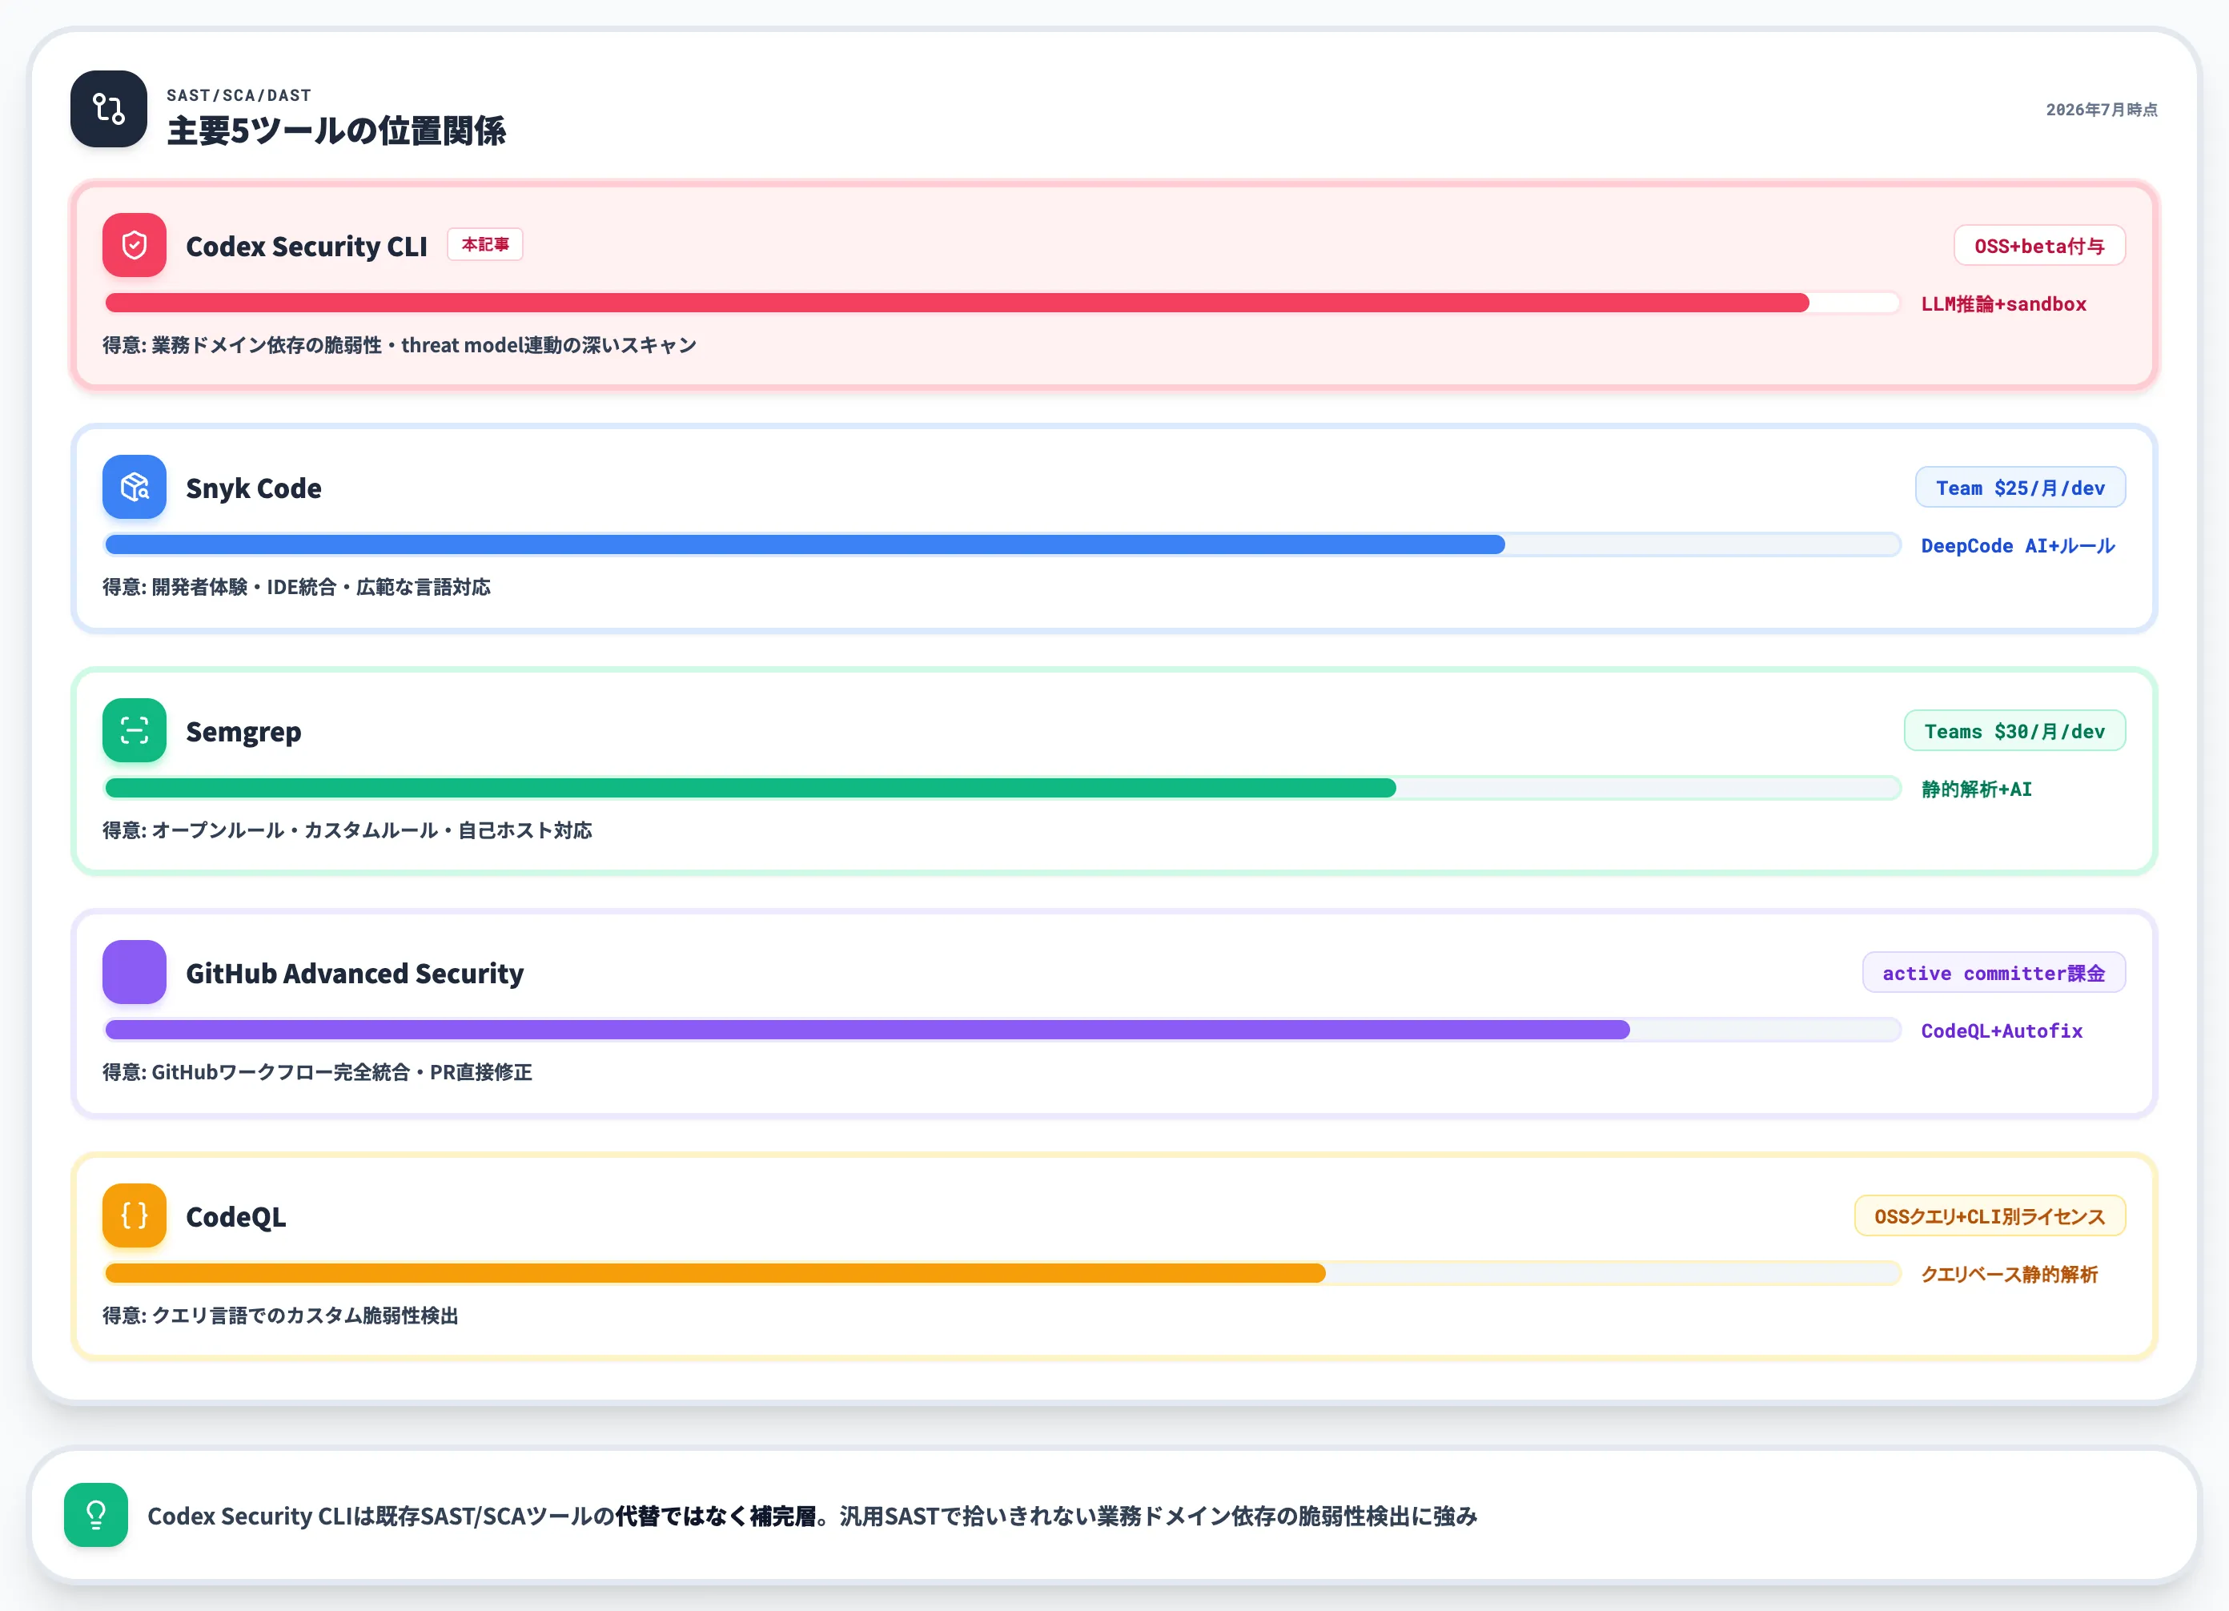Click the green lightbulb icon in footer note

pyautogui.click(x=96, y=1515)
